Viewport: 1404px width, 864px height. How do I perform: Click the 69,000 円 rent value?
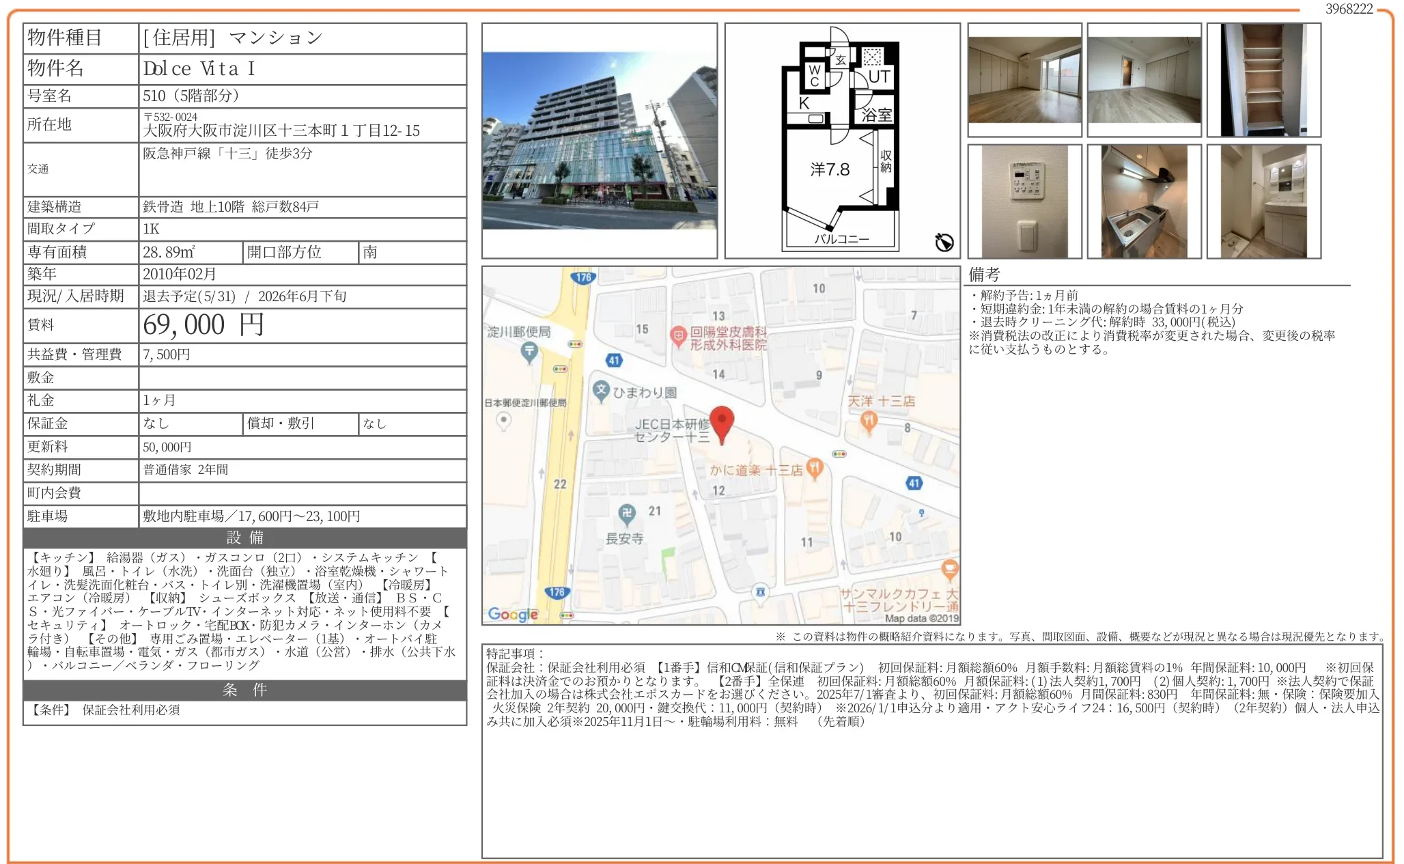coord(203,324)
